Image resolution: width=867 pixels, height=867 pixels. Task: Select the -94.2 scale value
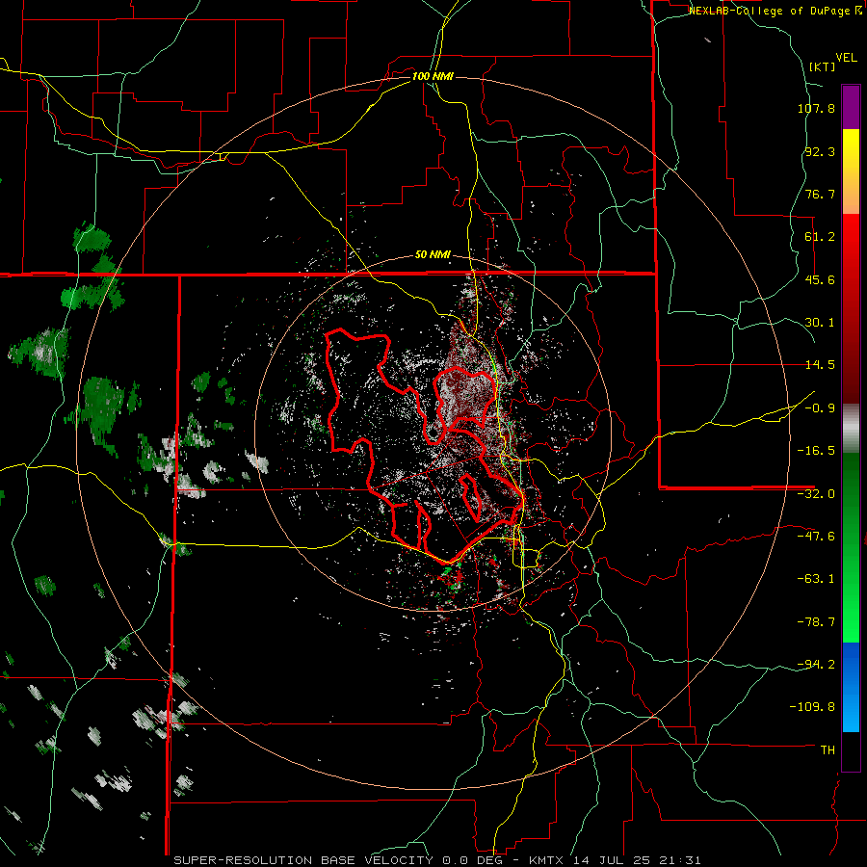[816, 664]
